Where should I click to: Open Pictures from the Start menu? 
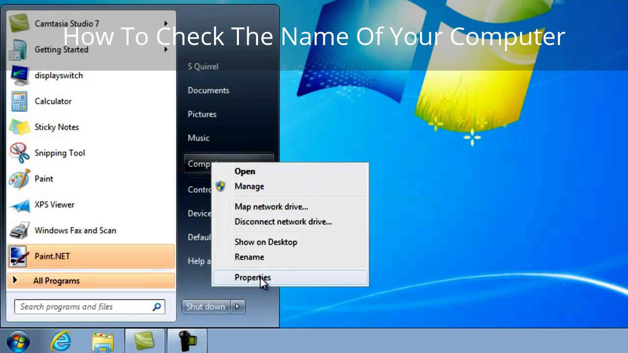tap(202, 114)
